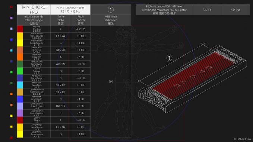Screen dimensions: 253x142
Task: Select the Pitch F2 / F3, 432 Hz header
Action: point(70,10)
